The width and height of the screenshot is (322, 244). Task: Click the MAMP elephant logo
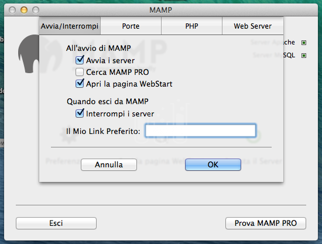pos(29,54)
